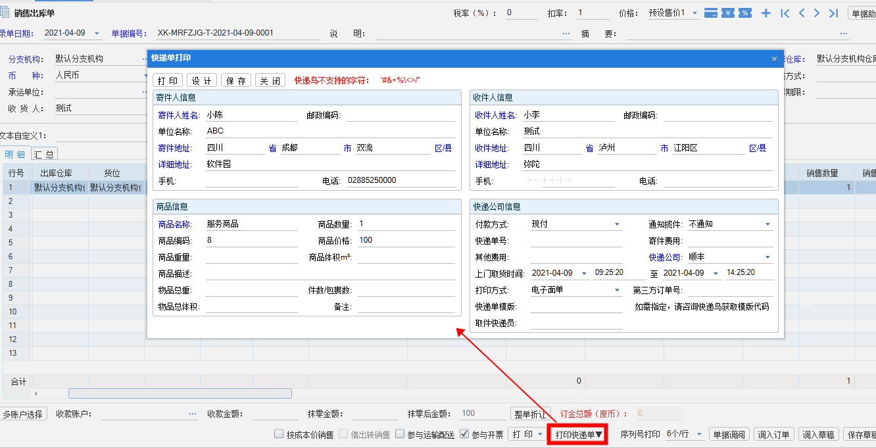Screen dimensions: 876x448
Task: Expand the 付款方式 dropdown showing 现付
Action: 617,224
